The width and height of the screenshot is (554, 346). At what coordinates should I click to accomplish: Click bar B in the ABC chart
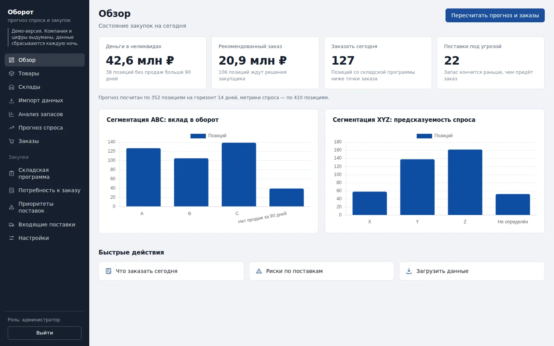(191, 182)
